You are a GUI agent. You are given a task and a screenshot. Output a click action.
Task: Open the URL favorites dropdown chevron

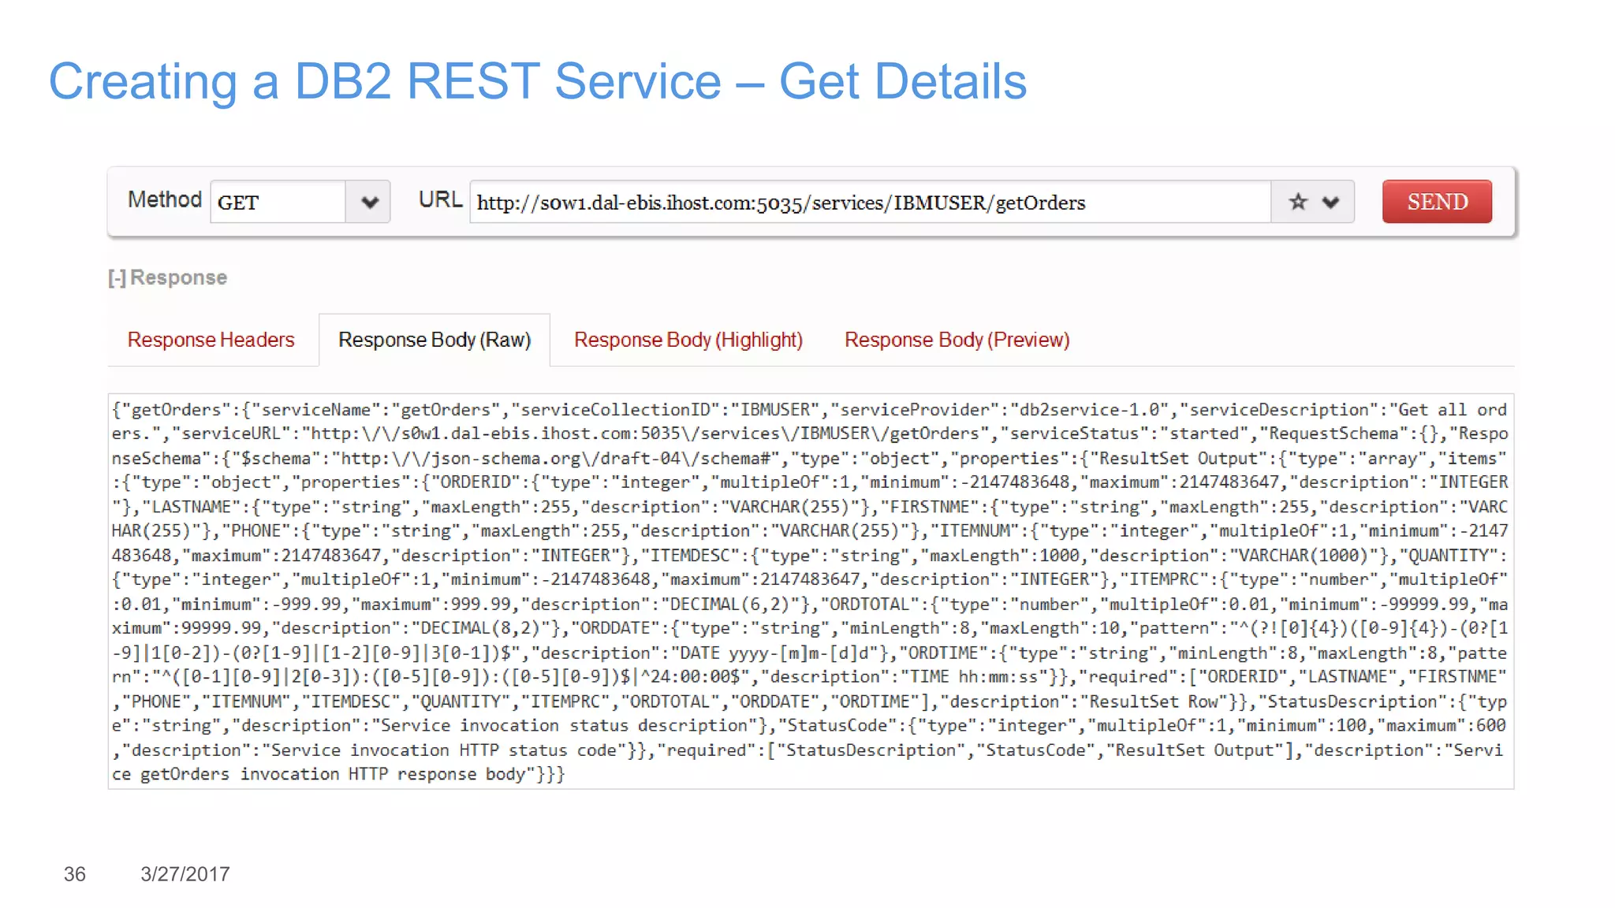(x=1331, y=203)
